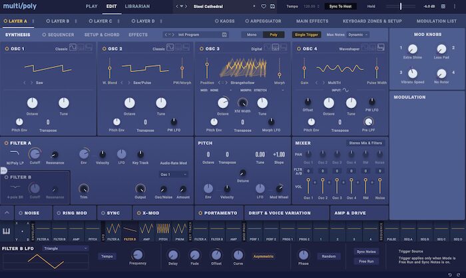Select the Filter B LFO in mod strip
The width and height of the screenshot is (466, 278).
click(x=130, y=231)
